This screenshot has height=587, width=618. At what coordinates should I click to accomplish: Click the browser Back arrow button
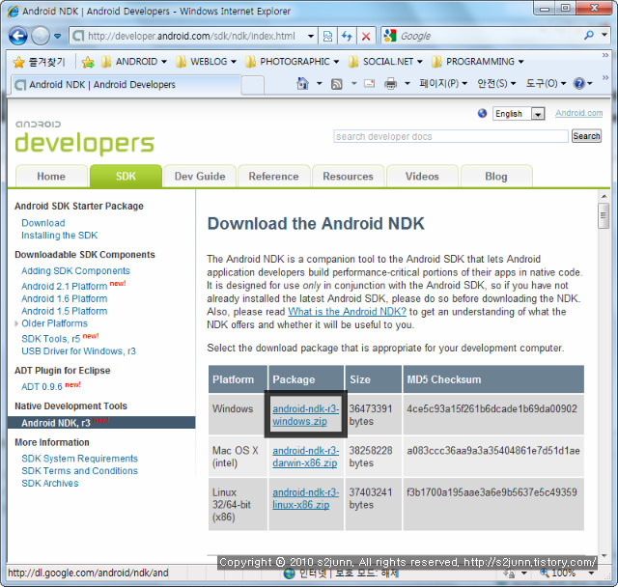[x=17, y=36]
